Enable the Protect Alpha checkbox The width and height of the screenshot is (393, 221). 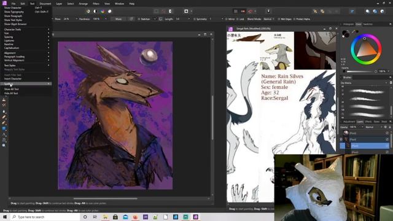tap(294, 19)
